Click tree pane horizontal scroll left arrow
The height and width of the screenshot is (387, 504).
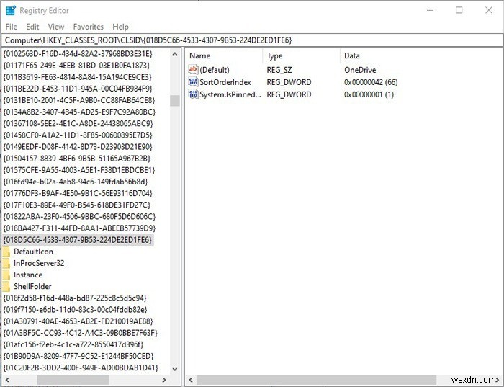8,380
